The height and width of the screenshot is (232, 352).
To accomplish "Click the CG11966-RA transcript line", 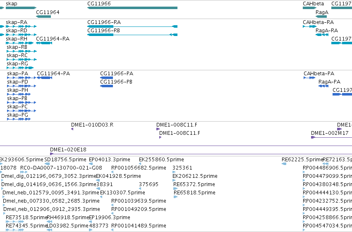I will [x=132, y=26].
